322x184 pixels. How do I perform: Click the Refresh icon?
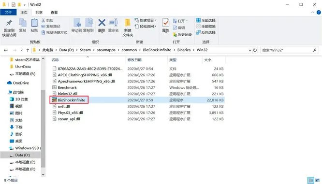255,50
